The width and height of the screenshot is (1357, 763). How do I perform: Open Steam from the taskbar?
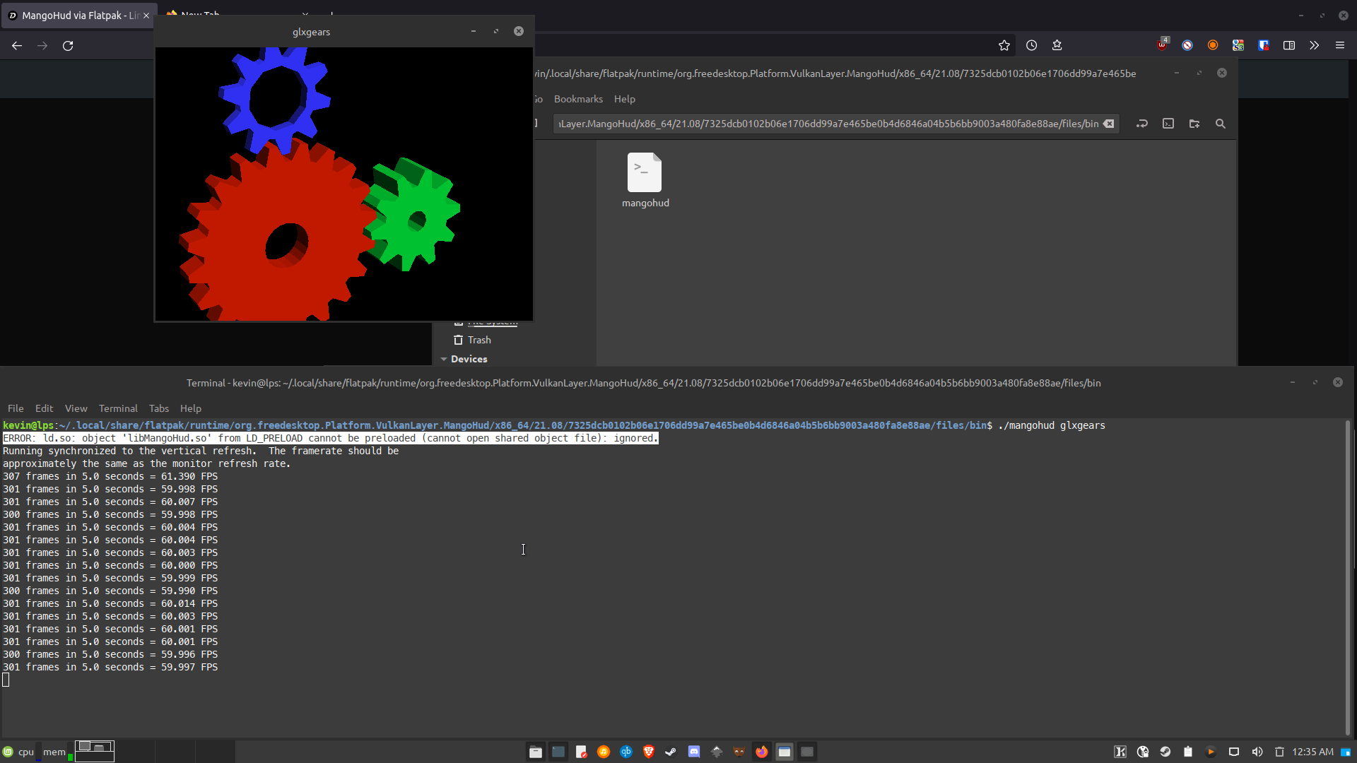[x=671, y=752]
